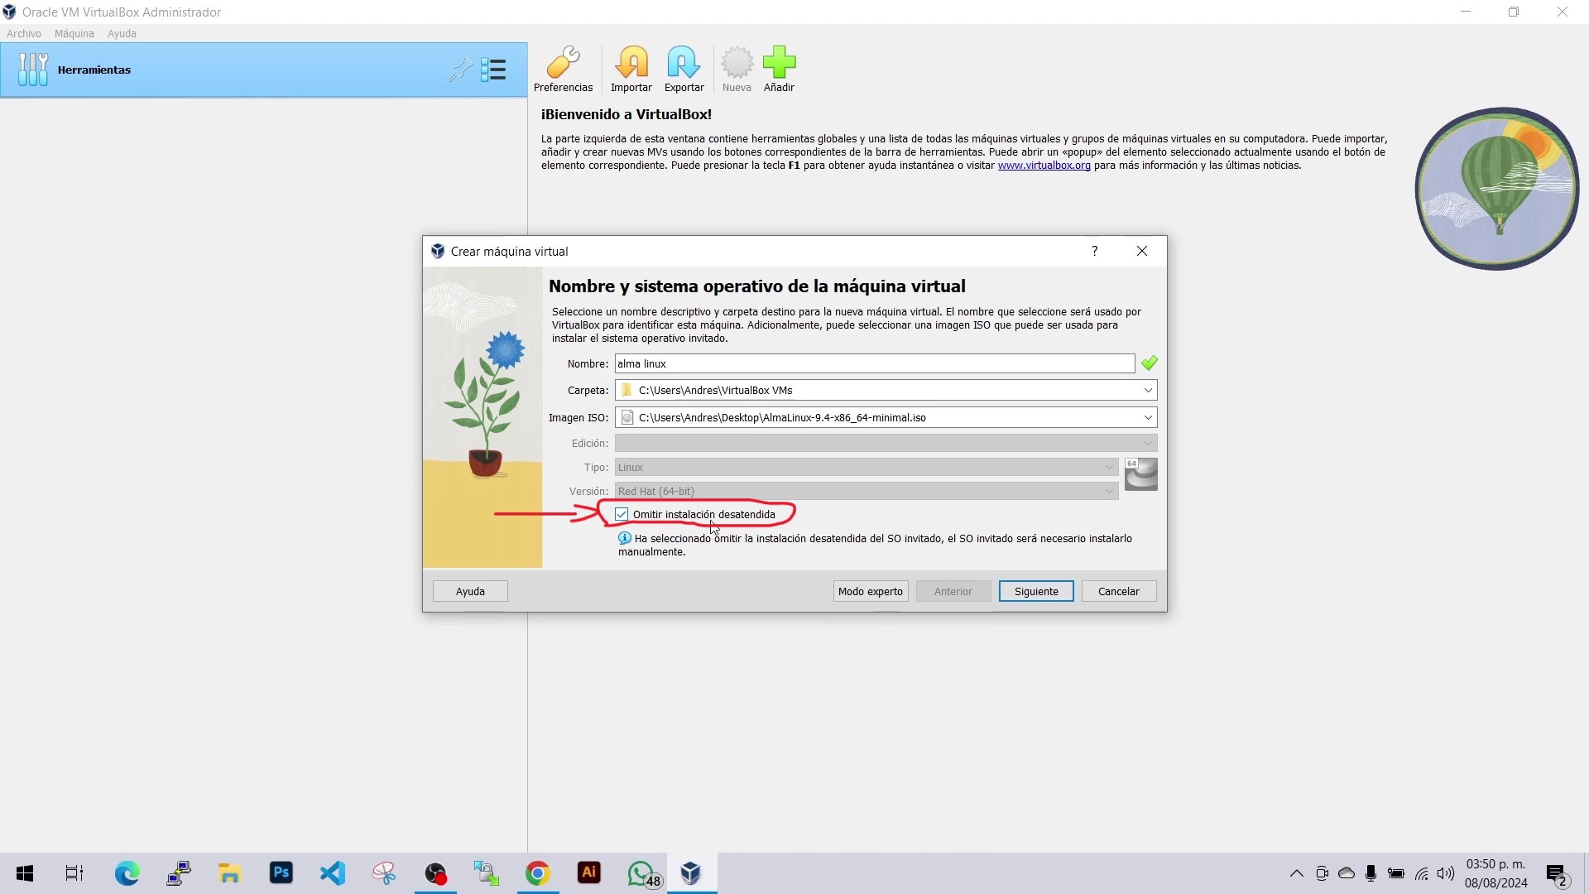
Task: Open Adobe Illustrator from taskbar
Action: pos(589,873)
